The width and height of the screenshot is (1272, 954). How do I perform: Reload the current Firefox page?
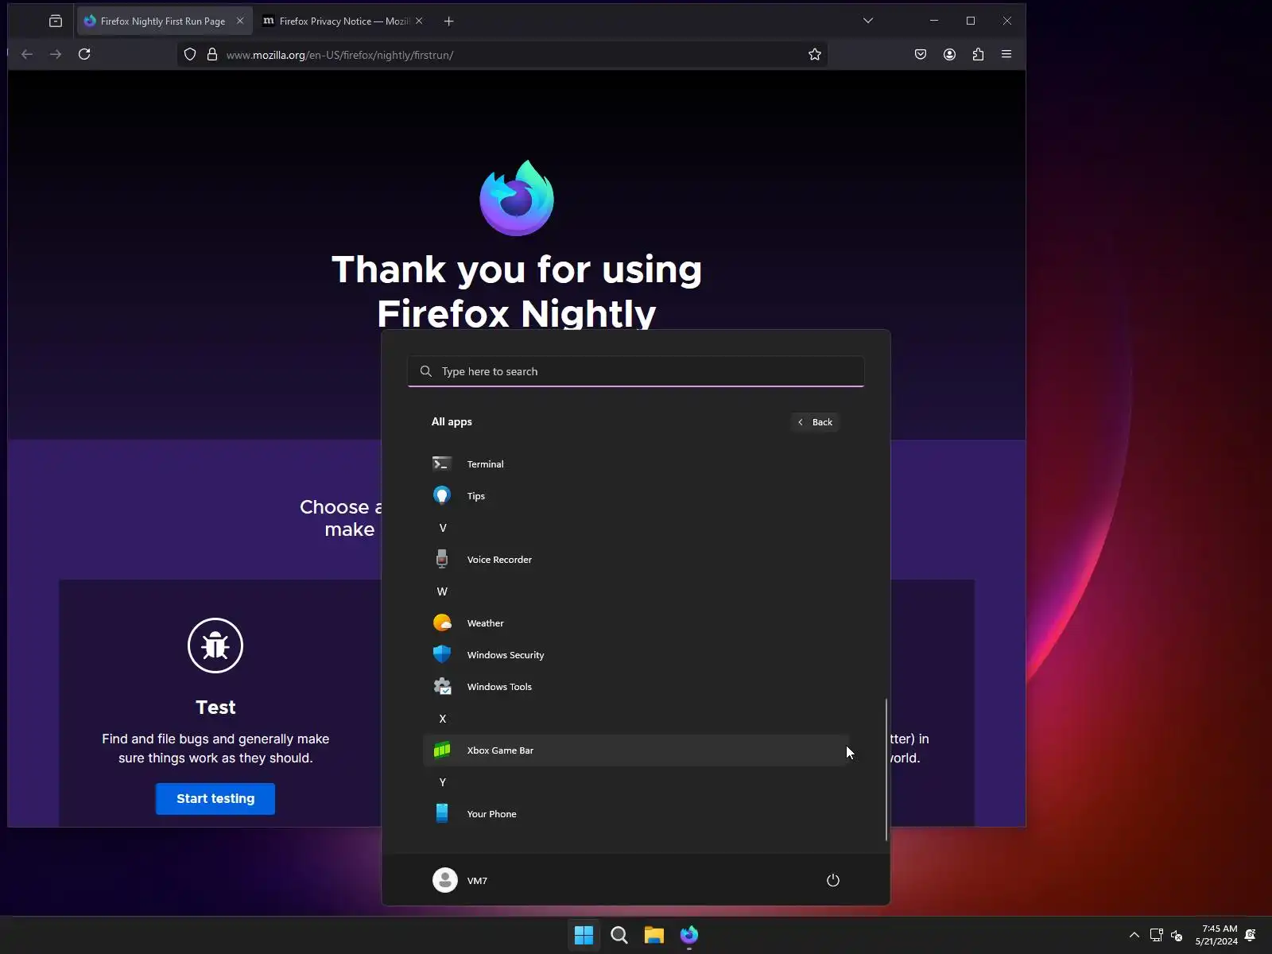(x=84, y=54)
